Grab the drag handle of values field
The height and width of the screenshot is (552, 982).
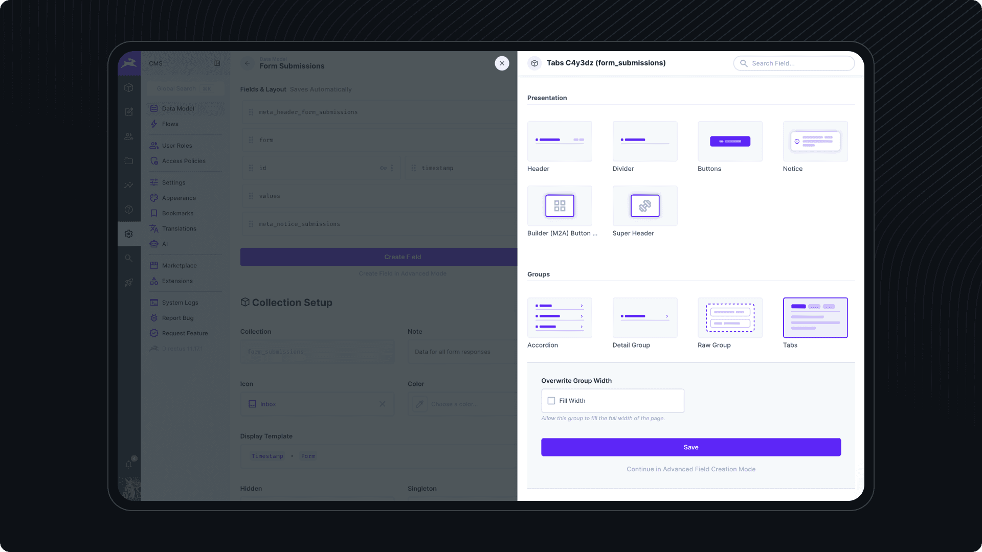click(x=251, y=196)
